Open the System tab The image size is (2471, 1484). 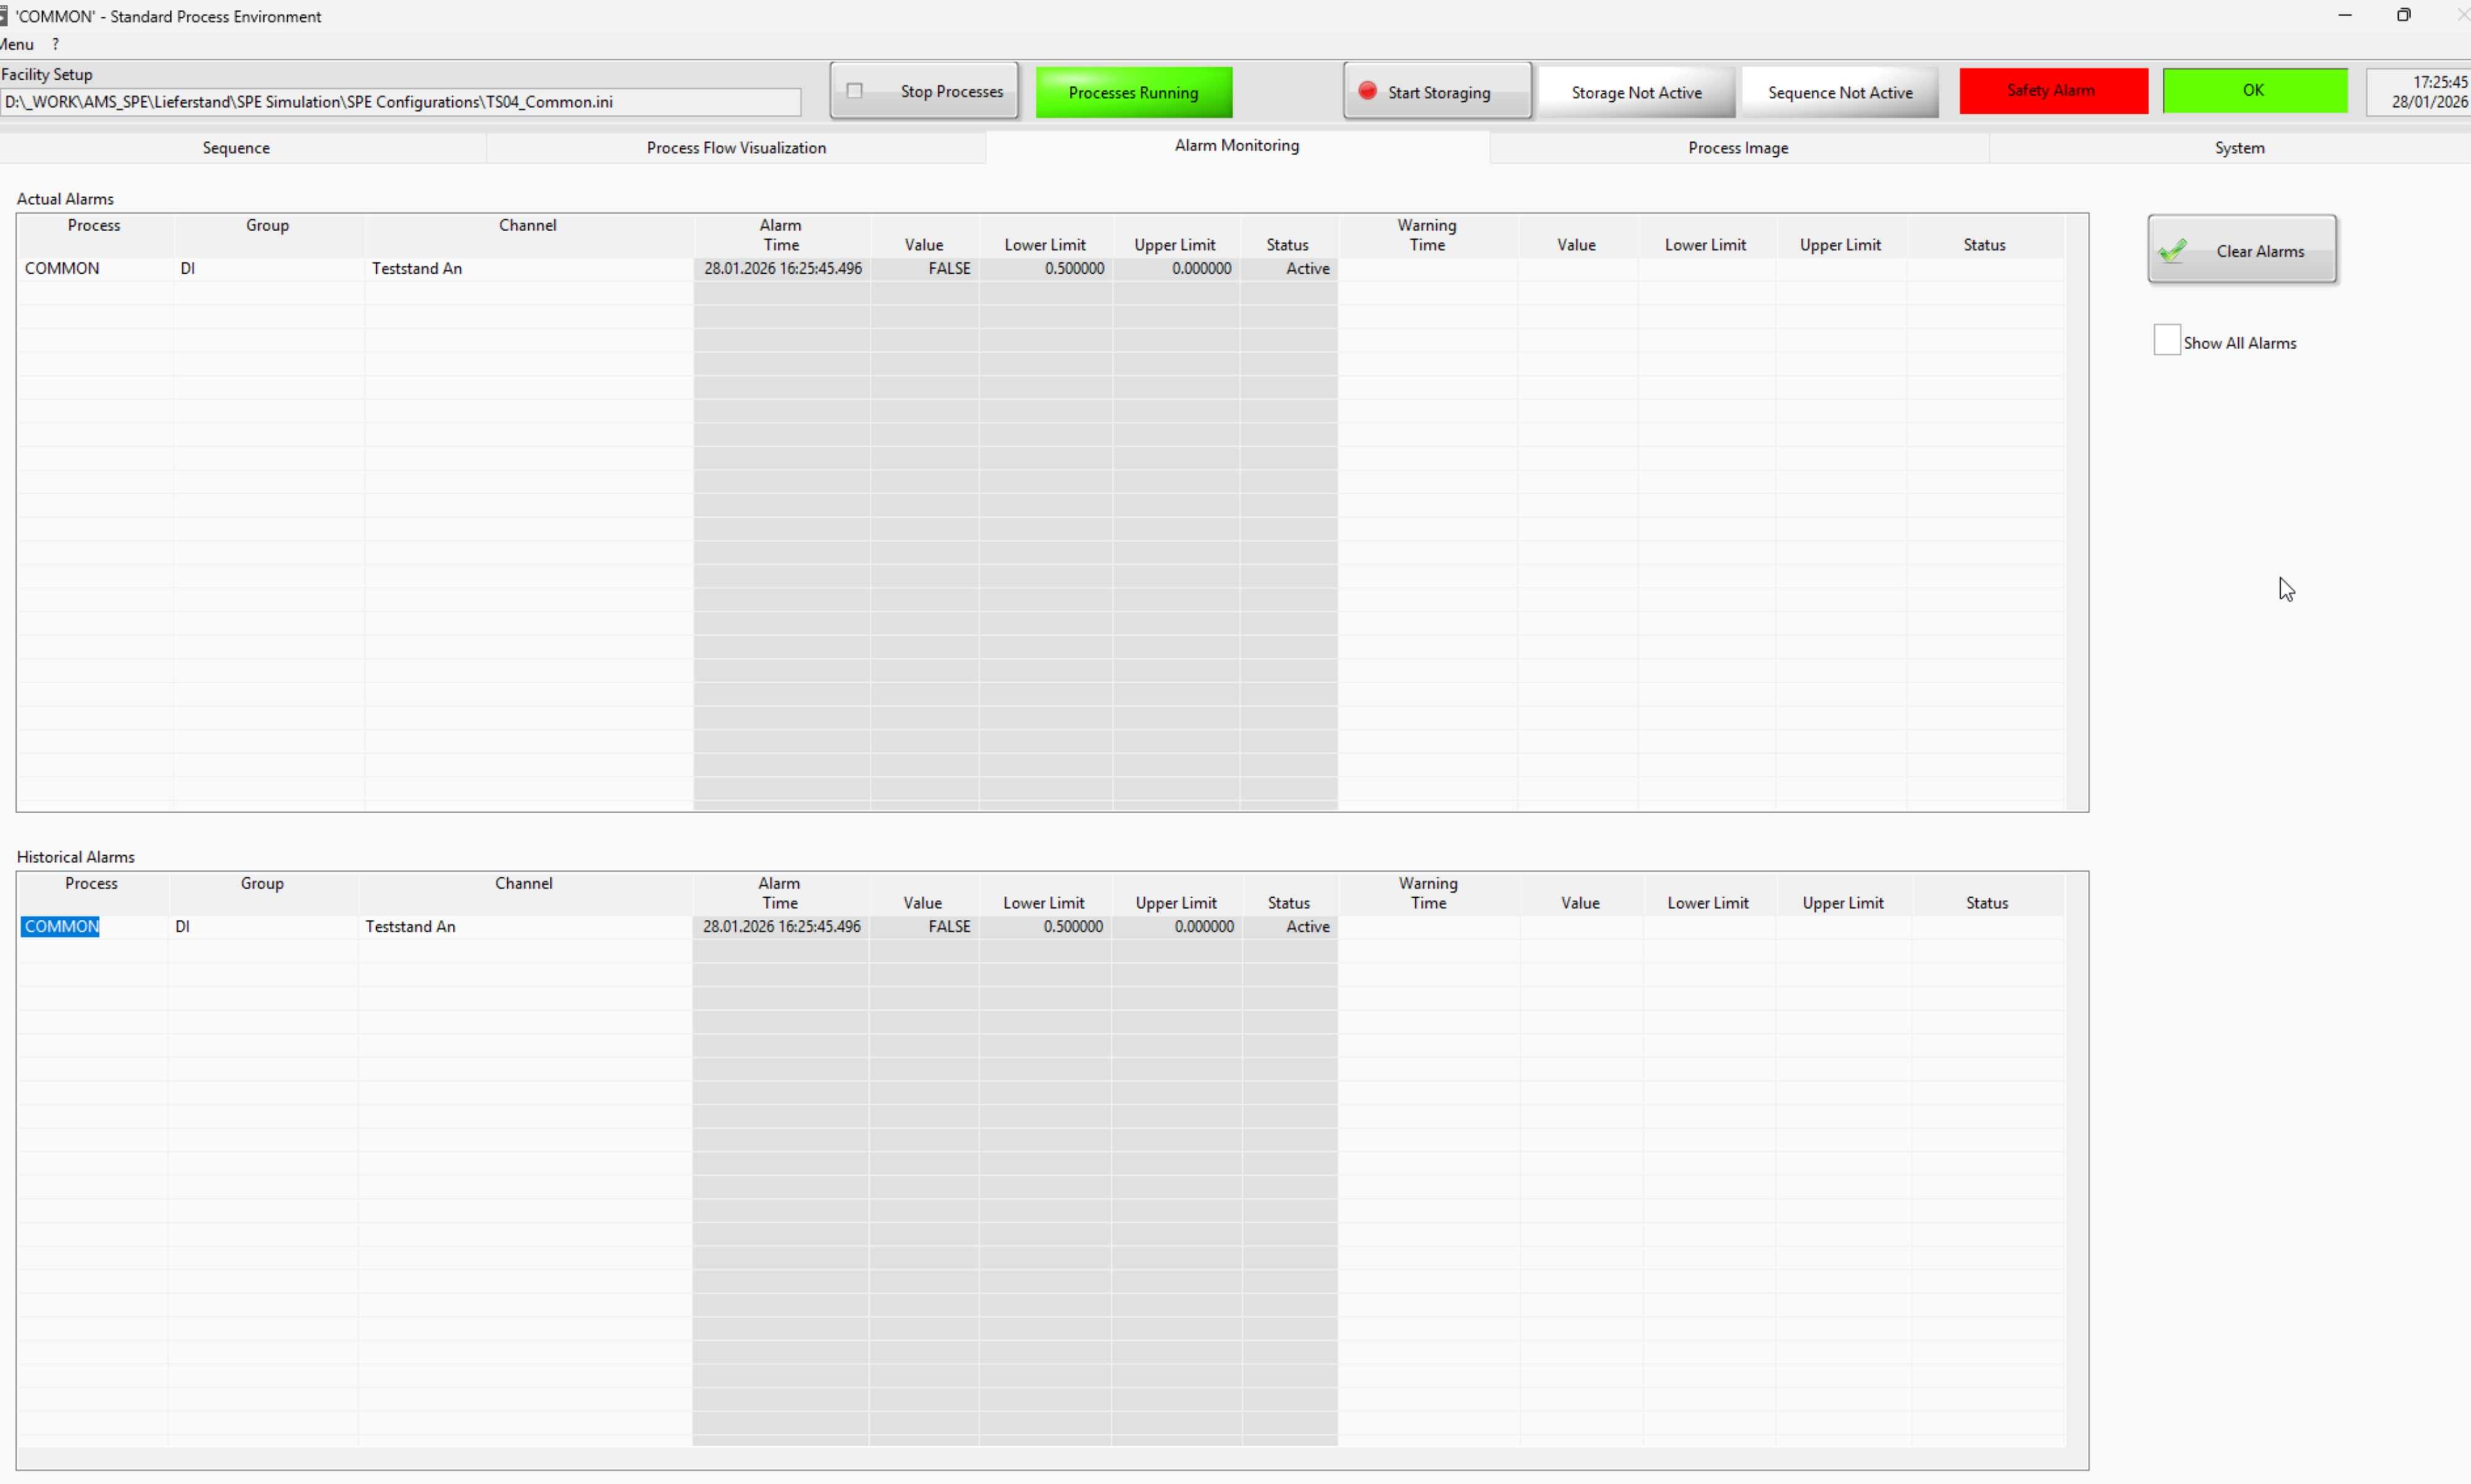(x=2238, y=148)
